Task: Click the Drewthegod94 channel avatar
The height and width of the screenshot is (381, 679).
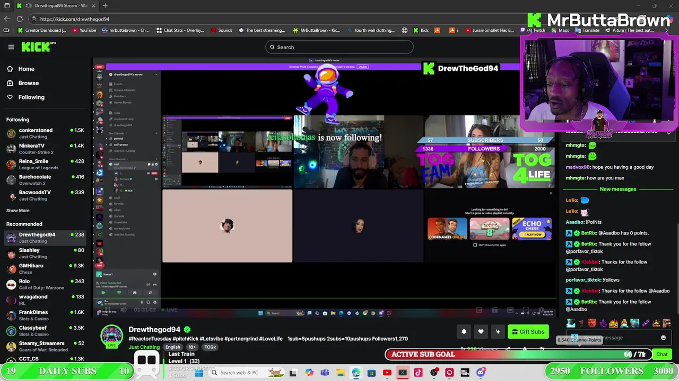Action: (111, 337)
